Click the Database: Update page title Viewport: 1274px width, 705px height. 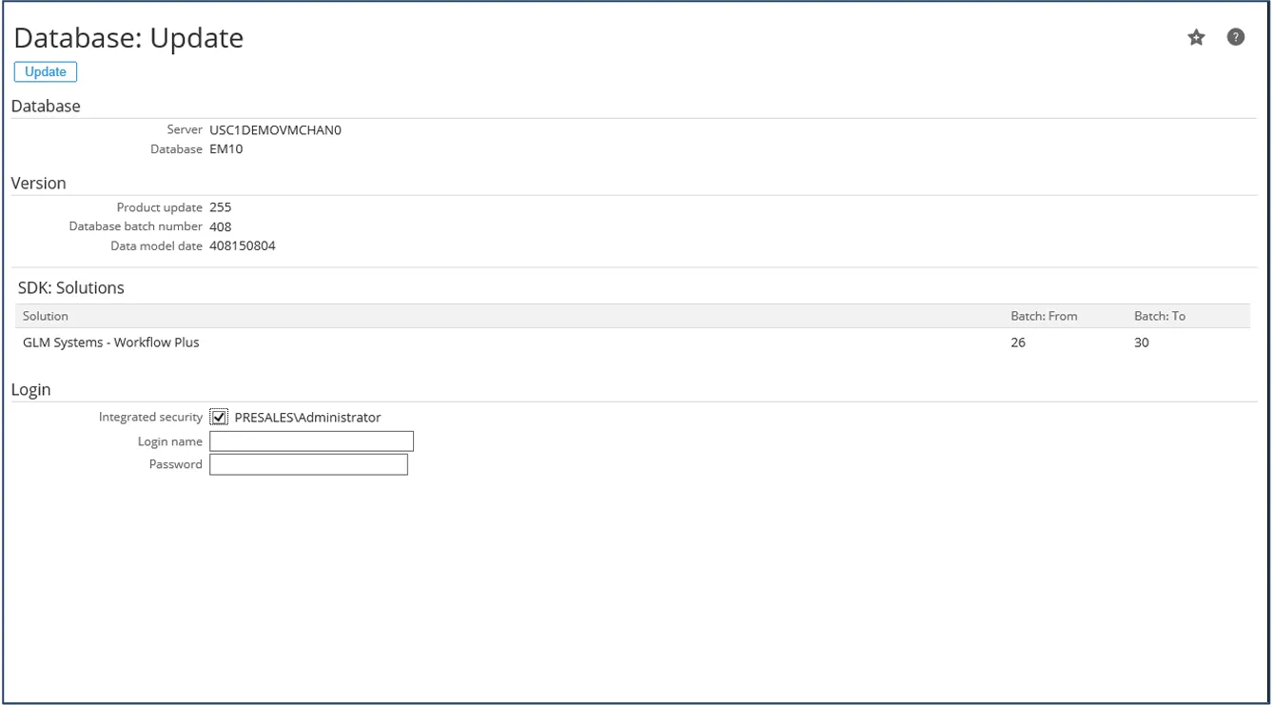point(128,38)
